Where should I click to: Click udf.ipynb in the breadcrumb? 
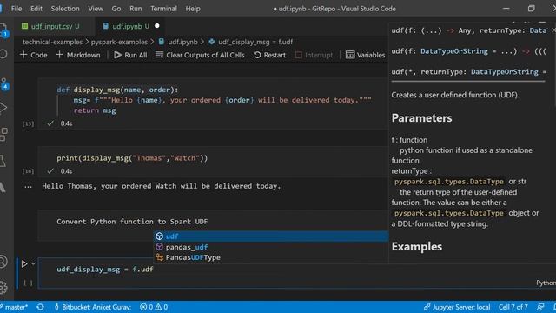[x=178, y=42]
